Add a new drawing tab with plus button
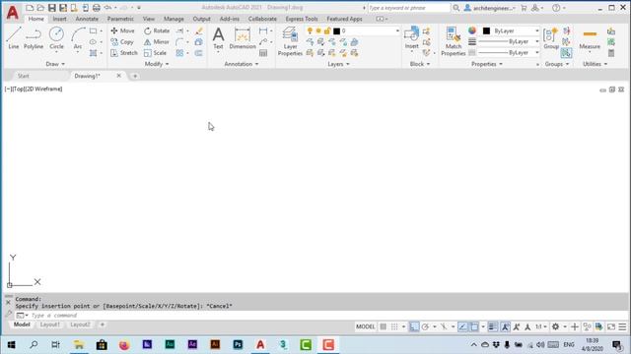631x354 pixels. click(x=135, y=76)
